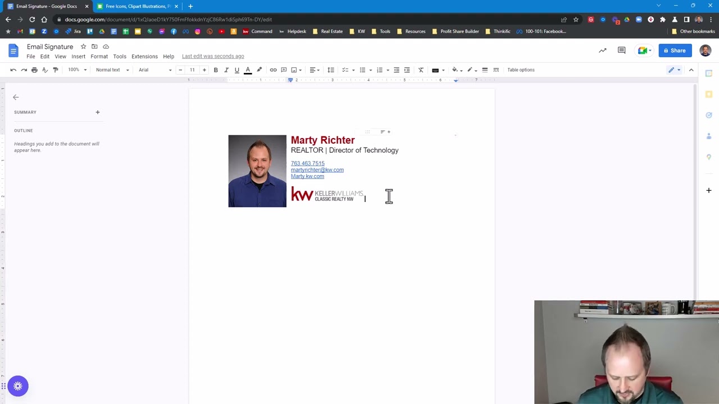
Task: Click the Marty.kw.com website link
Action: tap(307, 176)
